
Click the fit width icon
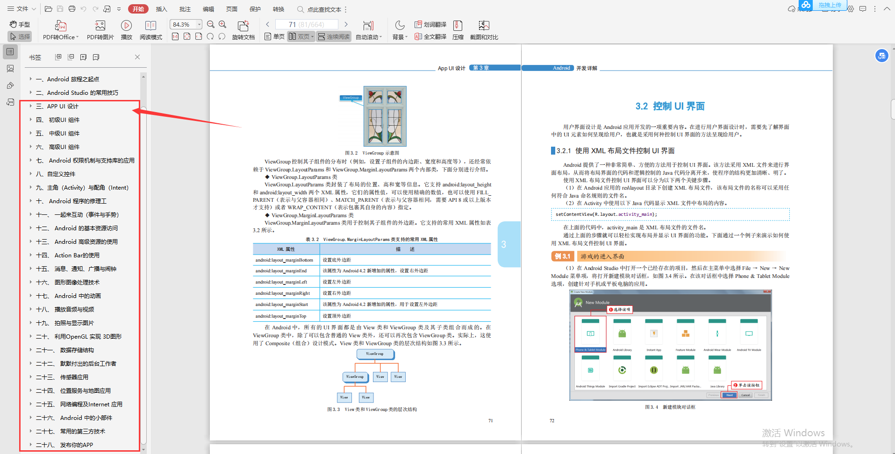tap(199, 36)
